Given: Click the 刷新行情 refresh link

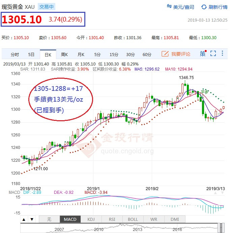Looking at the screenshot, I should [x=218, y=7].
